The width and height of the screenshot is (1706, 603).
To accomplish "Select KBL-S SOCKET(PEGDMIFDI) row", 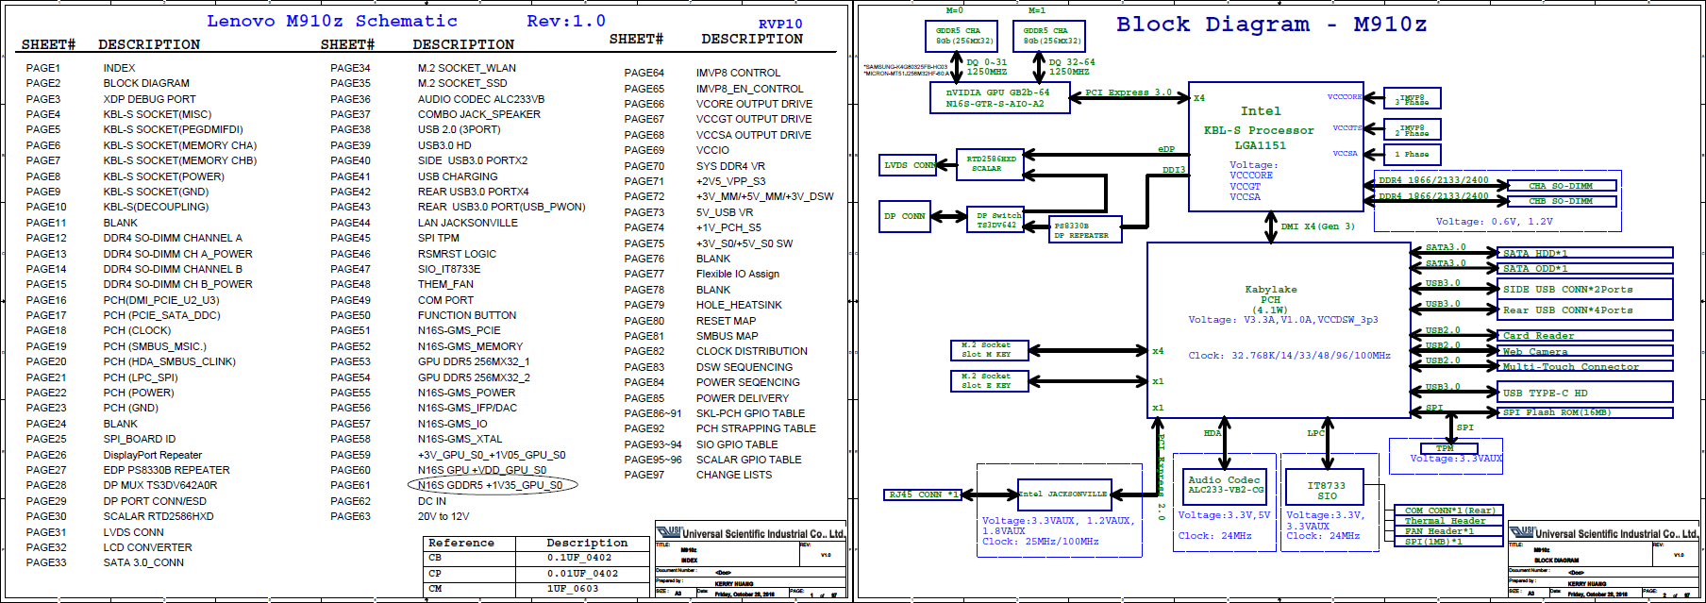I will point(134,129).
